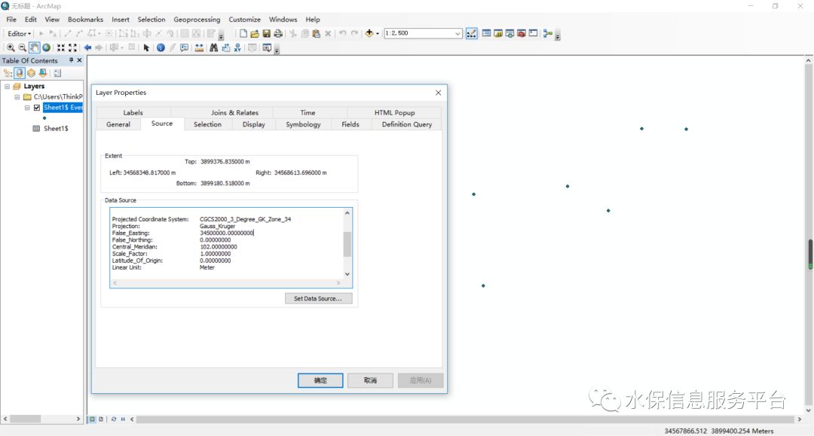The image size is (814, 436).
Task: Open the Editor dropdown menu
Action: (x=19, y=33)
